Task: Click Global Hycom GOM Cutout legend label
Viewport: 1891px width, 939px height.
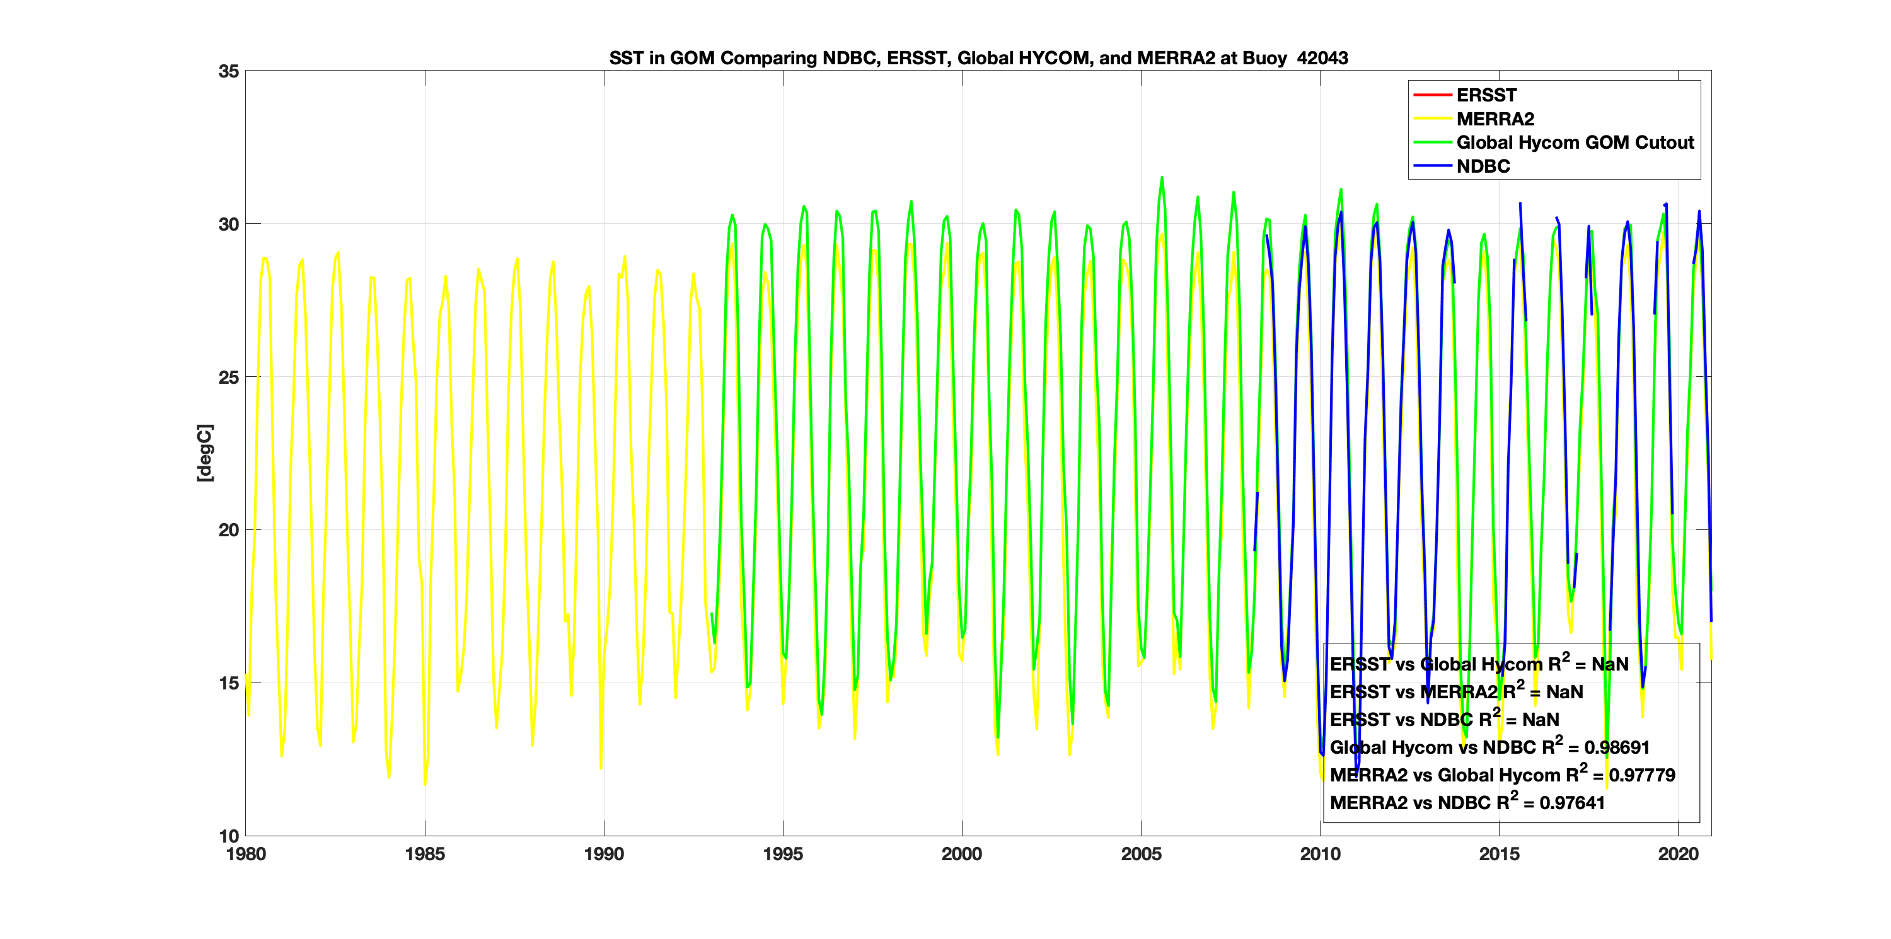Action: coord(1575,142)
